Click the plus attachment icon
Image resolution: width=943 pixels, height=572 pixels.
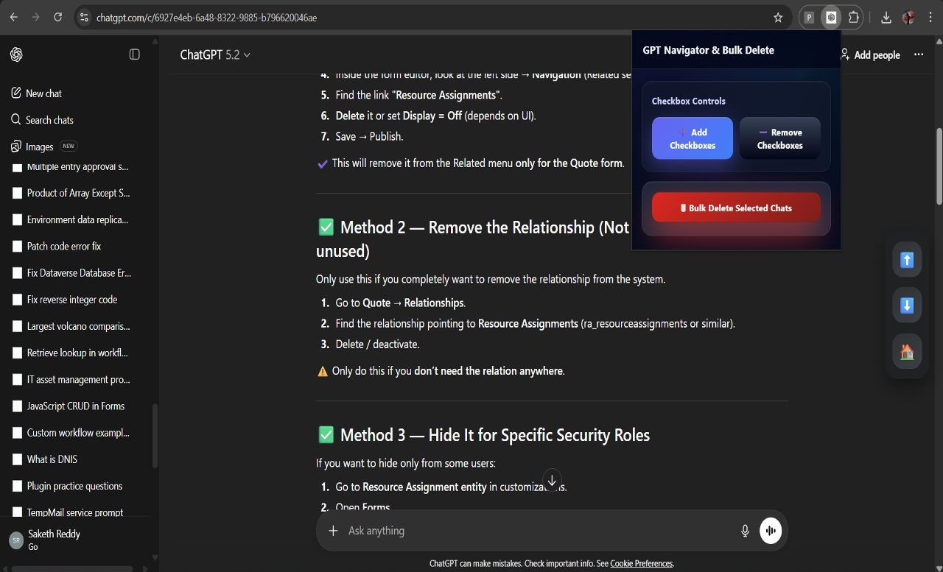333,530
